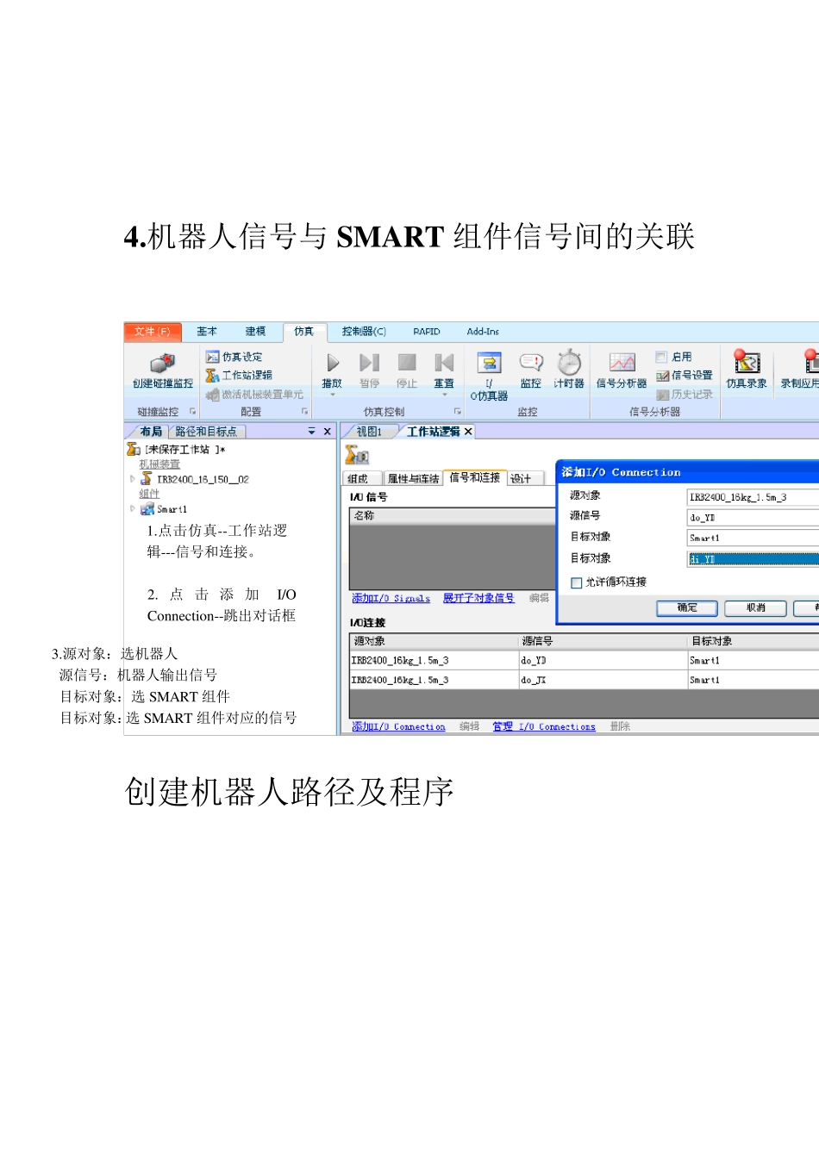Click Activate Mechanical Units (激活机械装置单元)
The width and height of the screenshot is (819, 1158).
tap(254, 395)
